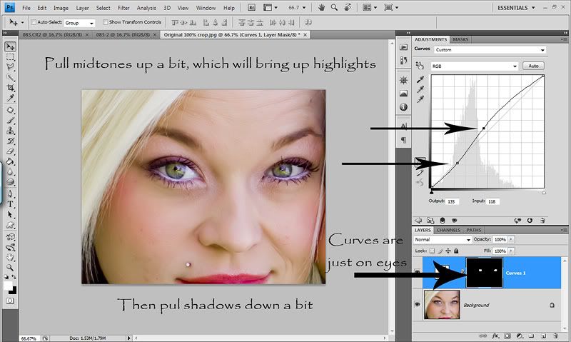This screenshot has height=342, width=571.
Task: Open the Auto-Select Group dropdown
Action: (x=79, y=23)
